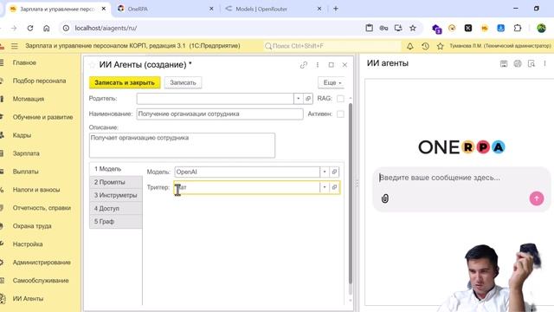This screenshot has height=312, width=554.
Task: Click the Записать button
Action: pos(183,83)
